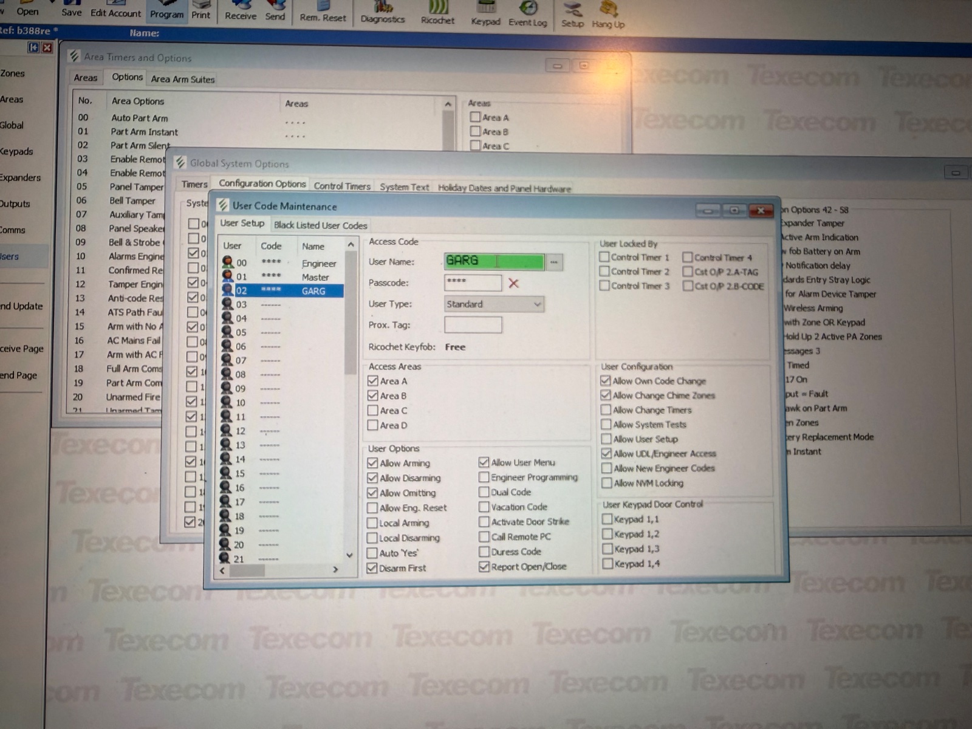Click the User Code Maintenance window title icon
The height and width of the screenshot is (729, 972).
pyautogui.click(x=223, y=205)
